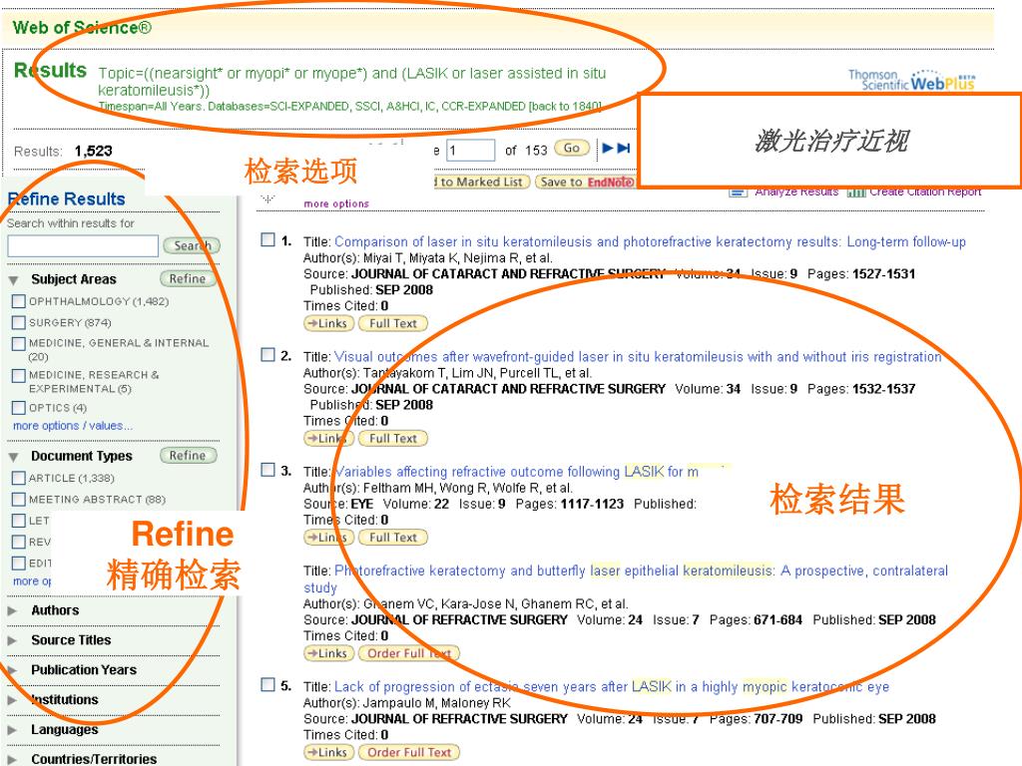
Task: Jump to last results page arrow
Action: tap(624, 148)
